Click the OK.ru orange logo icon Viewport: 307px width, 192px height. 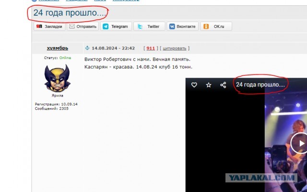pyautogui.click(x=206, y=26)
